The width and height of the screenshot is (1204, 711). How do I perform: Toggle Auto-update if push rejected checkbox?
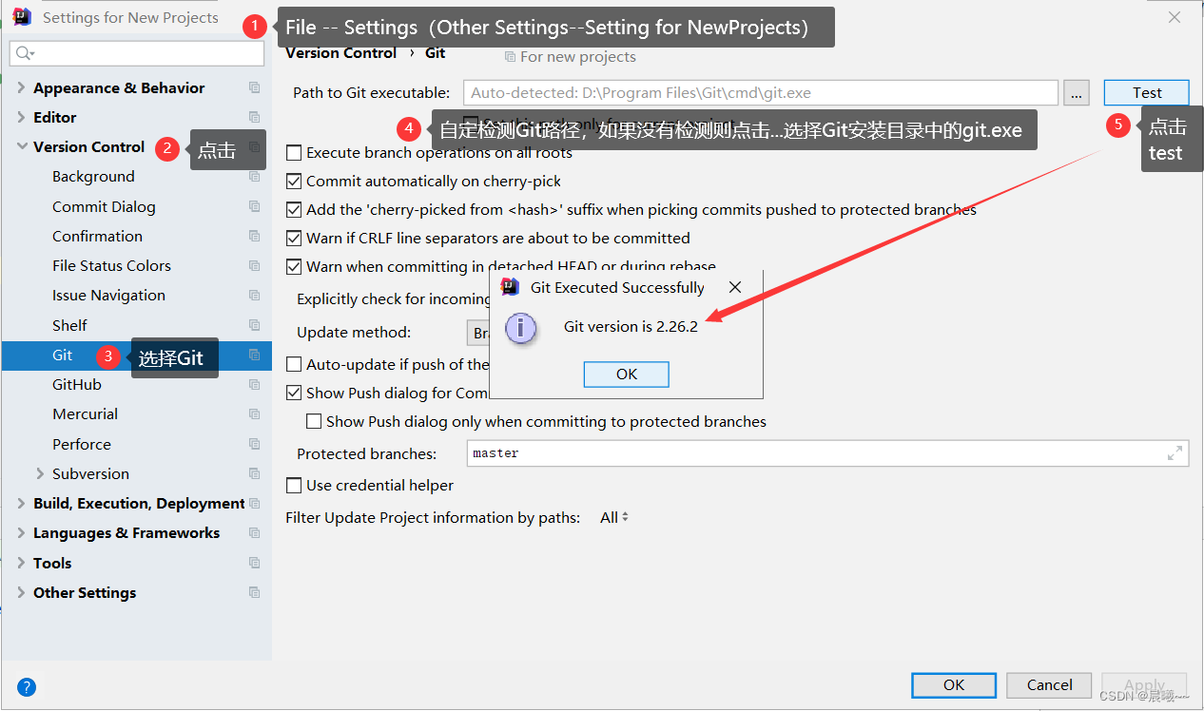[294, 364]
